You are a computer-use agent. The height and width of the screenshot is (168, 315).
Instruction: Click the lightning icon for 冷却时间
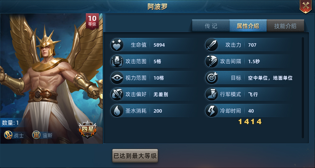(x=211, y=111)
